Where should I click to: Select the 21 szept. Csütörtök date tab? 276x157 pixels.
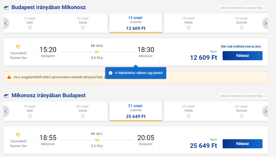[136, 111]
